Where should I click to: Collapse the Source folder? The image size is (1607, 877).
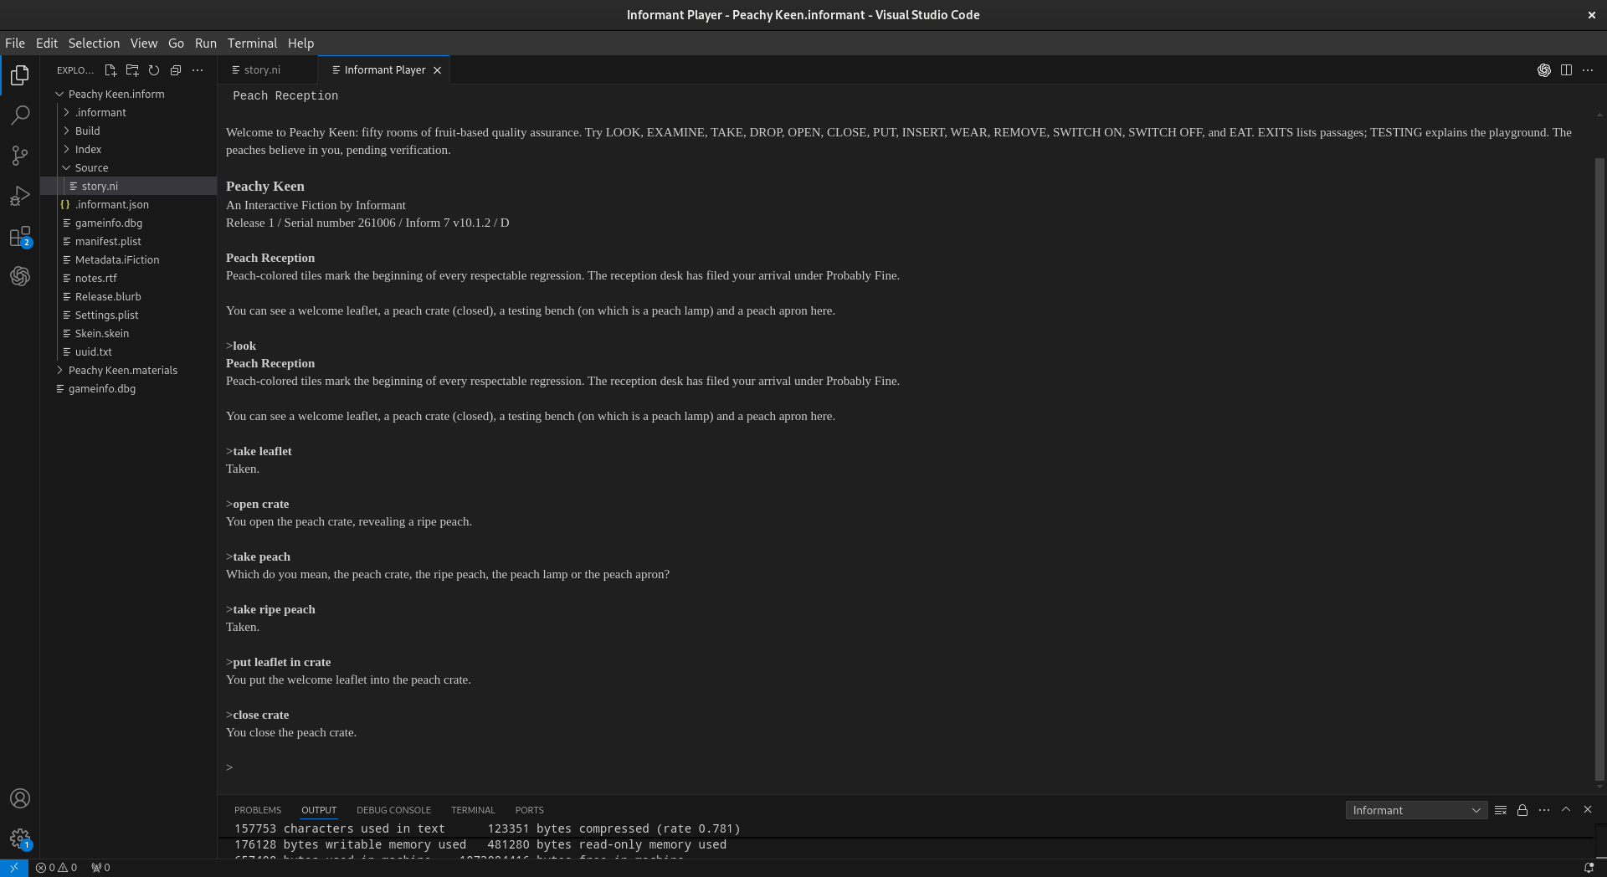click(128, 167)
